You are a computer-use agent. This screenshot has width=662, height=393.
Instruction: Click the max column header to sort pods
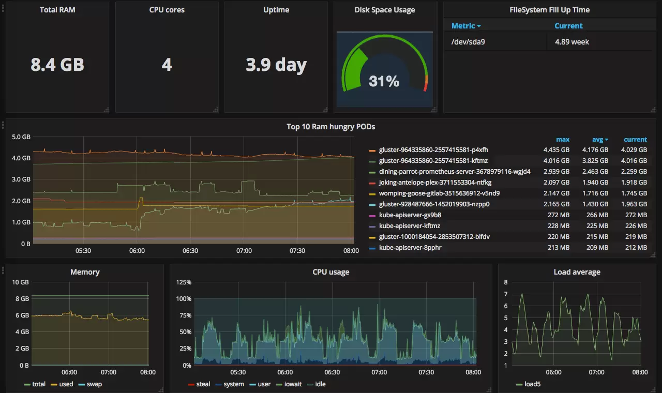563,139
